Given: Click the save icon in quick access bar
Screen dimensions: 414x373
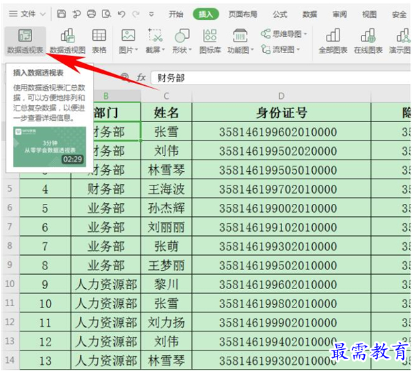Looking at the screenshot, I should (61, 14).
